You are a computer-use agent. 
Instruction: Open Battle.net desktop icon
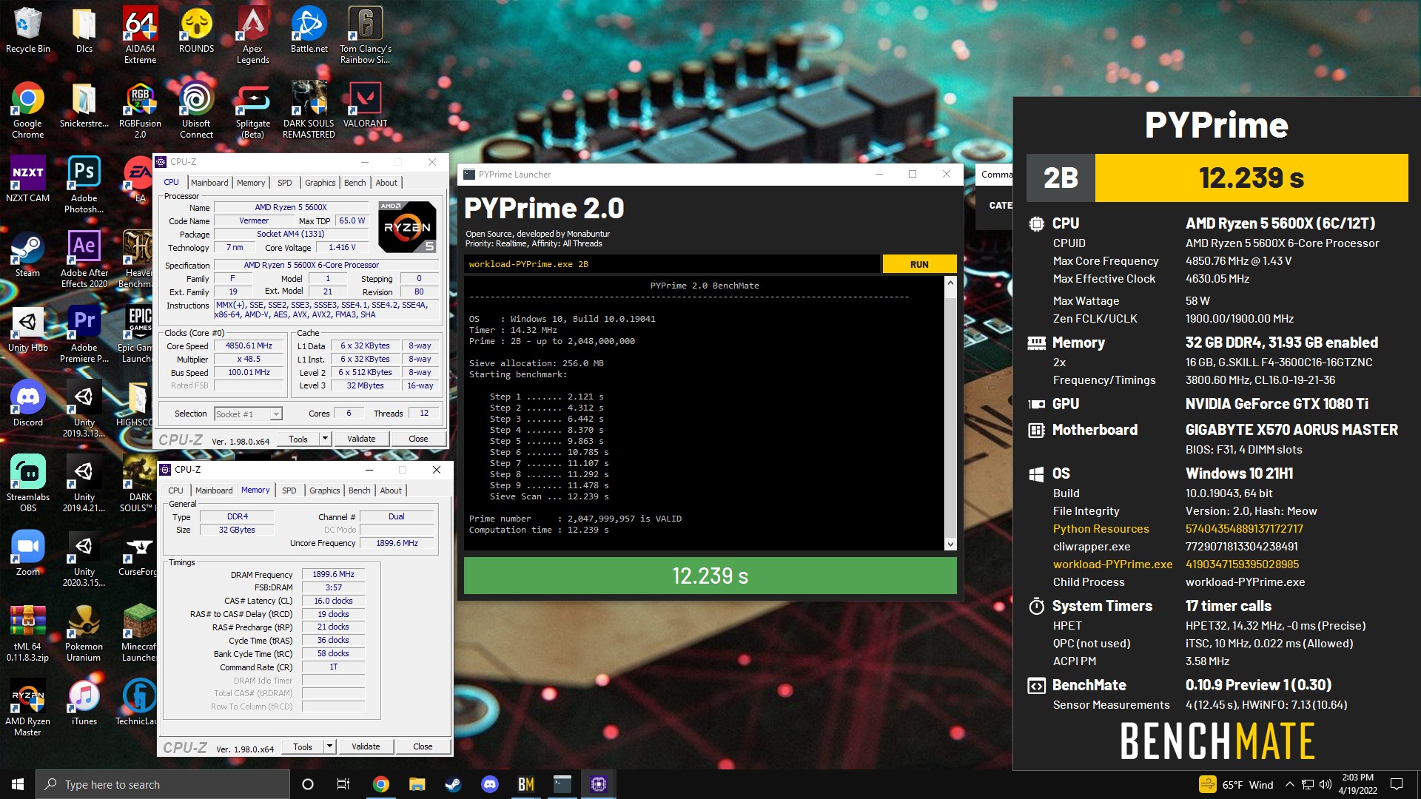309,31
